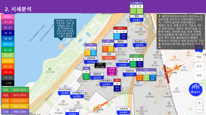This screenshot has width=206, height=115.
Task: Zoom out with the minus button
Action: 199,110
